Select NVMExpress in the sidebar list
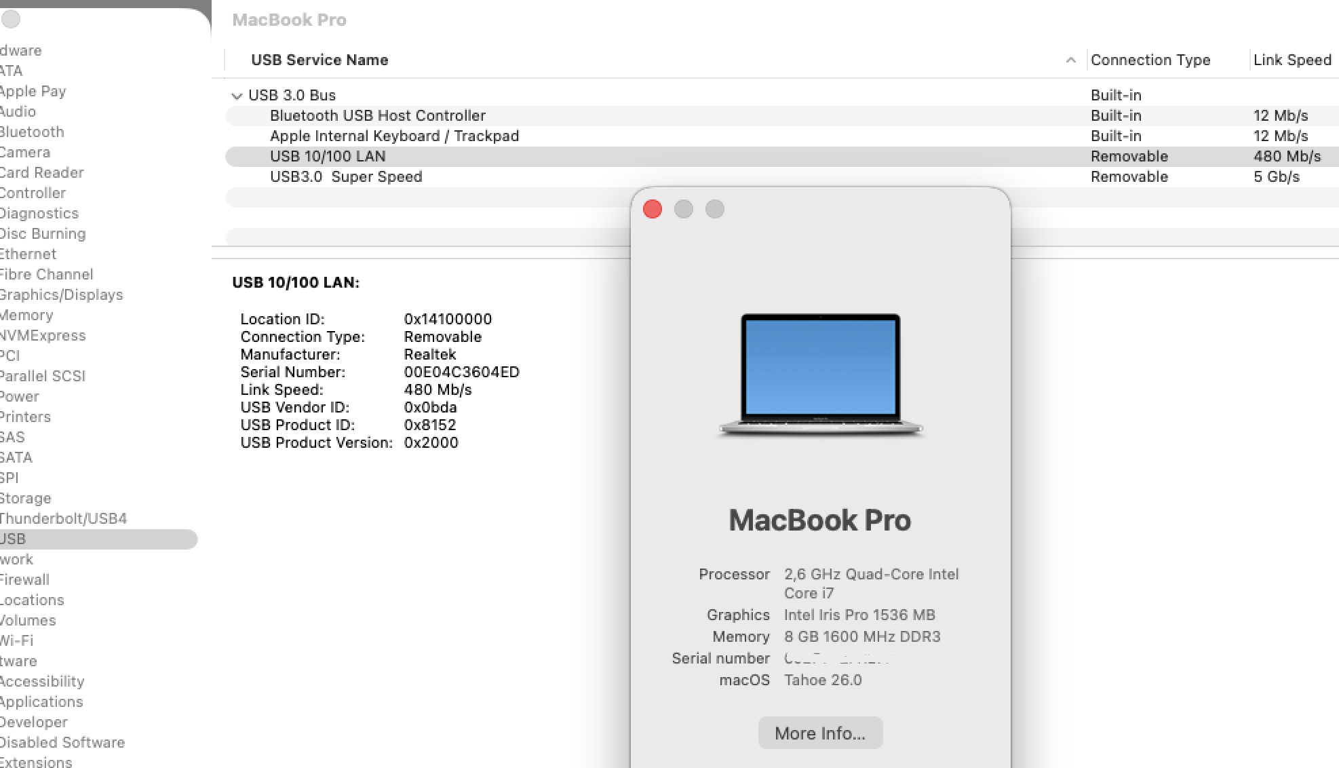The width and height of the screenshot is (1339, 768). (x=43, y=336)
